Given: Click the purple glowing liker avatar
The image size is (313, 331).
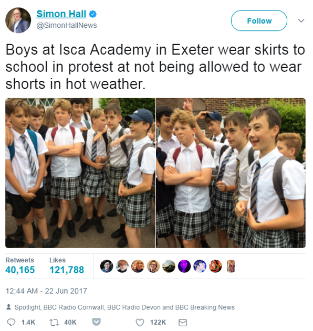Looking at the screenshot, I should [184, 266].
